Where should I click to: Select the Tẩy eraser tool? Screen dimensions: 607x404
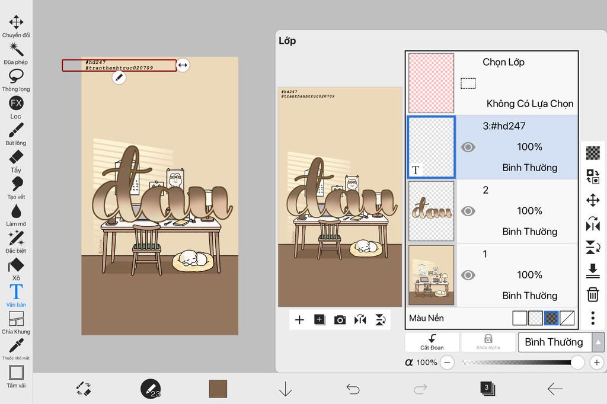click(16, 161)
